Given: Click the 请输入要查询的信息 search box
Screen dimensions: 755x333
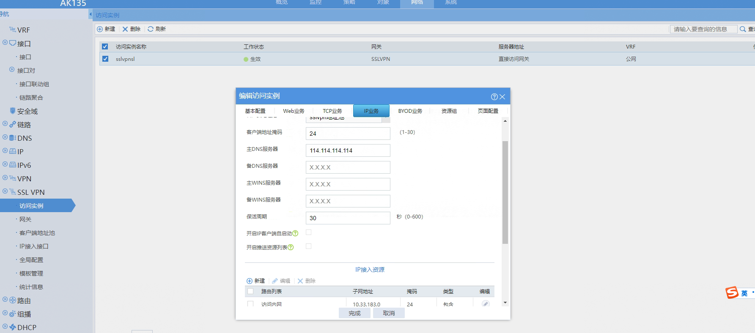Looking at the screenshot, I should coord(704,29).
